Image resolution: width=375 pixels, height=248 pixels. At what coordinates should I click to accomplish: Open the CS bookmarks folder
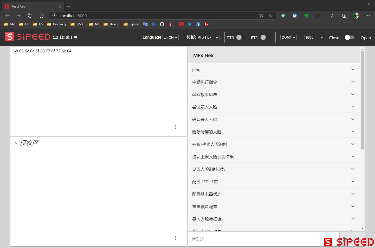[38, 24]
